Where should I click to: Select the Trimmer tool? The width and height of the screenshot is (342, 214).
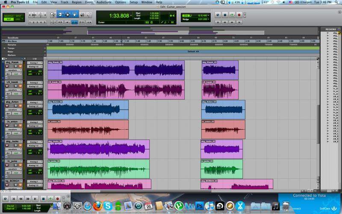point(60,15)
